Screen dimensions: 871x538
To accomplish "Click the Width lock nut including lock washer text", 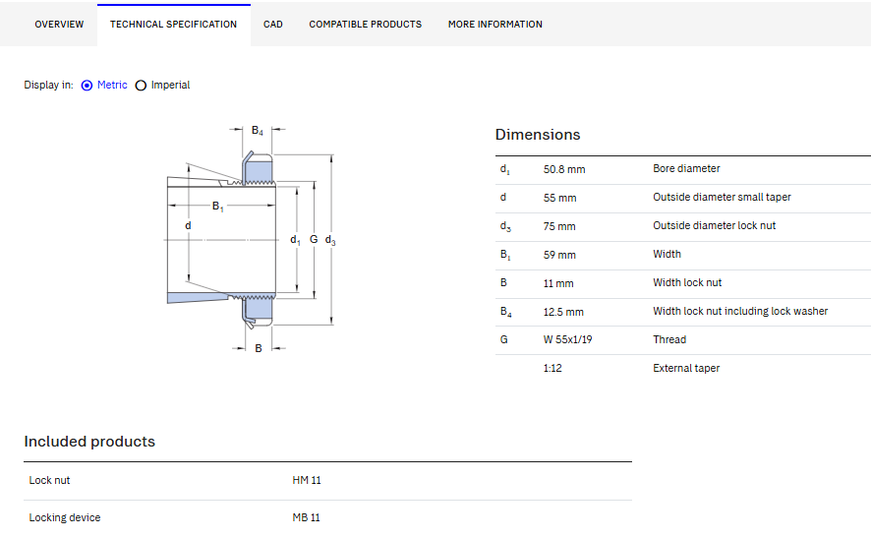I will coord(740,311).
